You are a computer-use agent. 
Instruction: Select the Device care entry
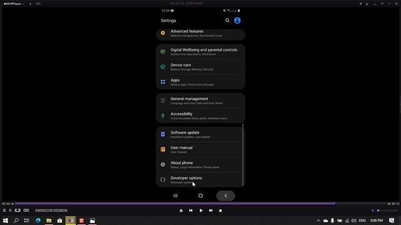click(x=200, y=67)
